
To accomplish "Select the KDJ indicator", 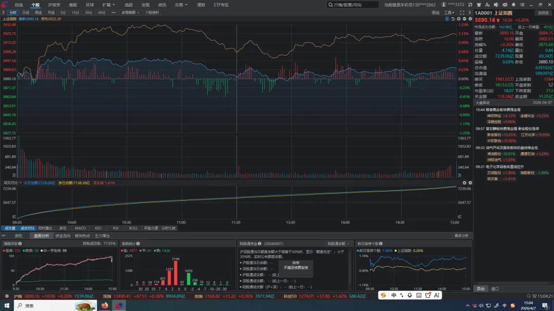I will pos(98,228).
